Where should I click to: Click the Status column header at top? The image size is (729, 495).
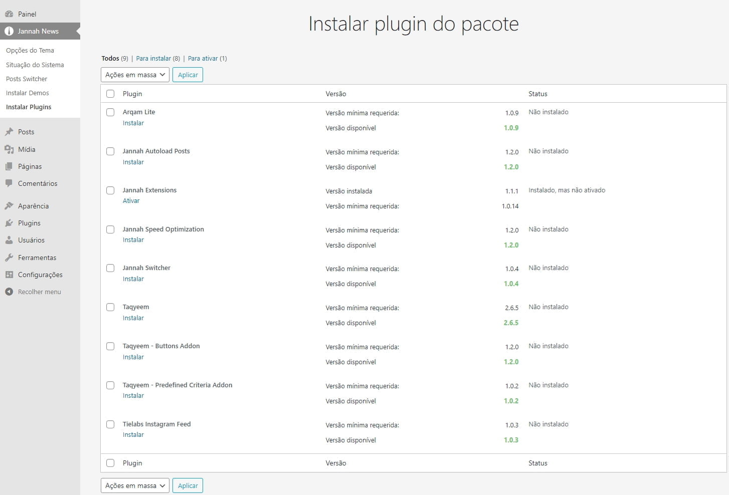[538, 94]
